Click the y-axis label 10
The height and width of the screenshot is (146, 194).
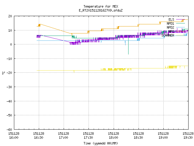(x=10, y=30)
